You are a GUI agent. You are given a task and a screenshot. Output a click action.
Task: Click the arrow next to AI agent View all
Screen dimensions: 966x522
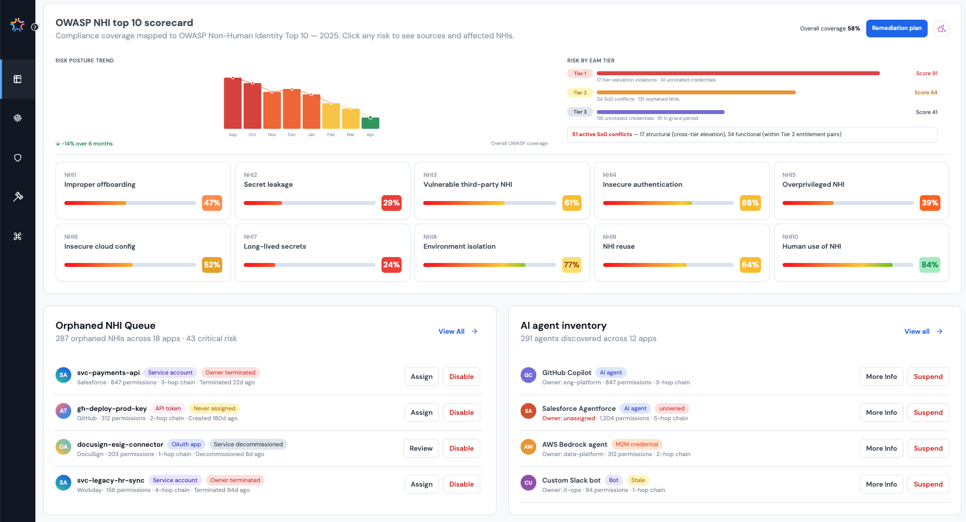coord(939,331)
